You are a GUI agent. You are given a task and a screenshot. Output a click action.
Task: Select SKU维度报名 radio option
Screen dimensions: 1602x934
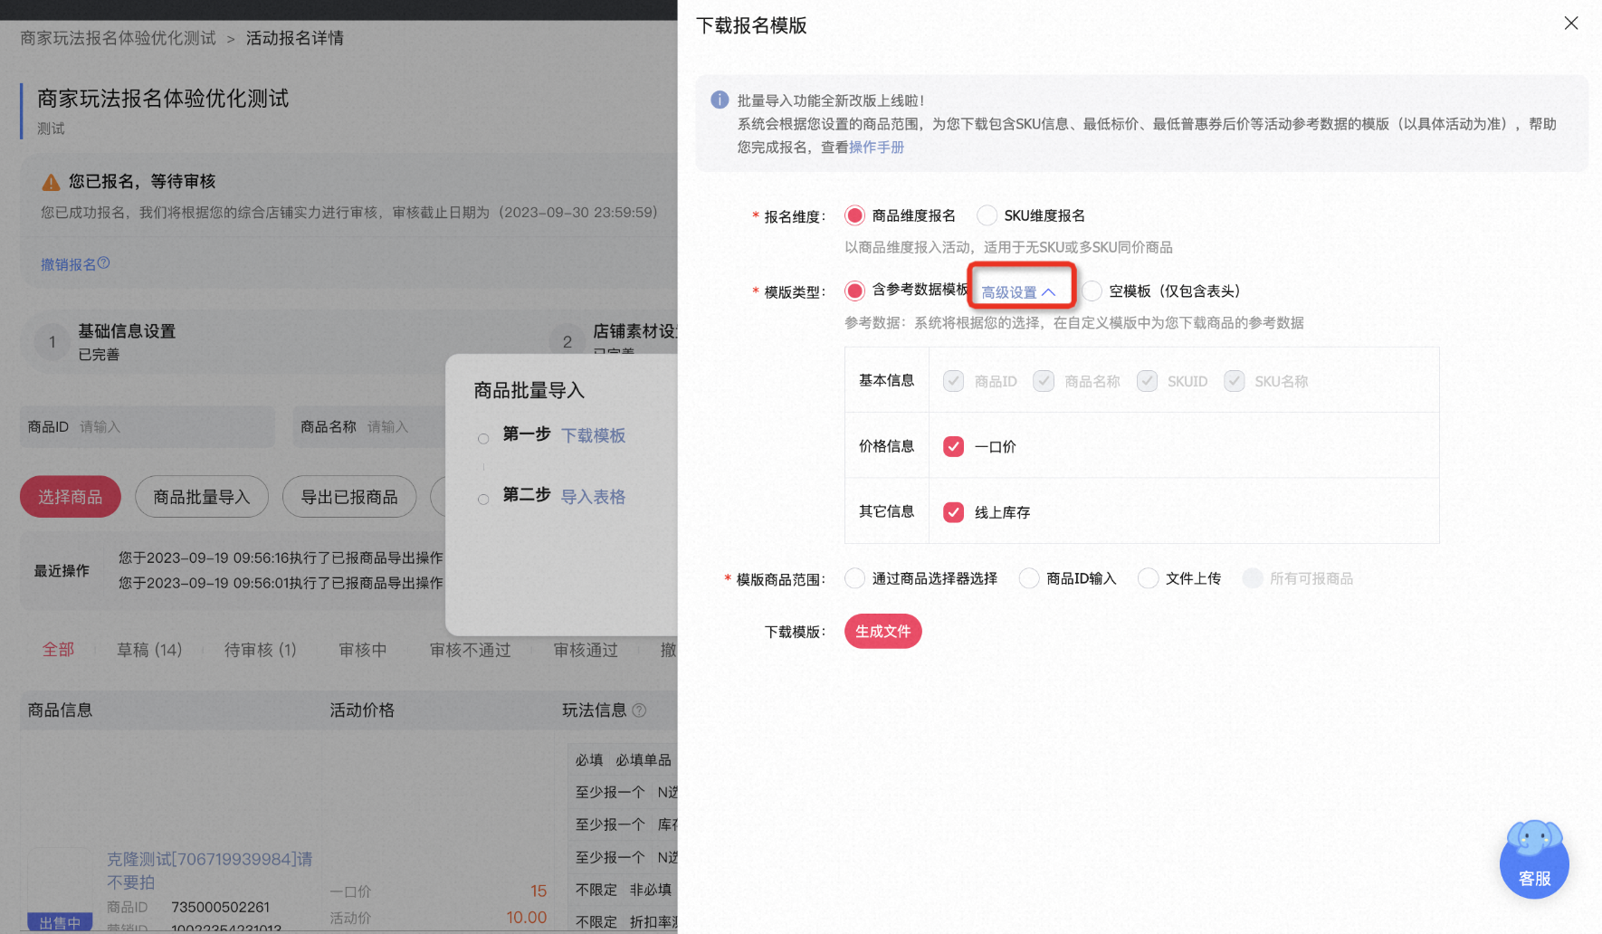pos(987,215)
